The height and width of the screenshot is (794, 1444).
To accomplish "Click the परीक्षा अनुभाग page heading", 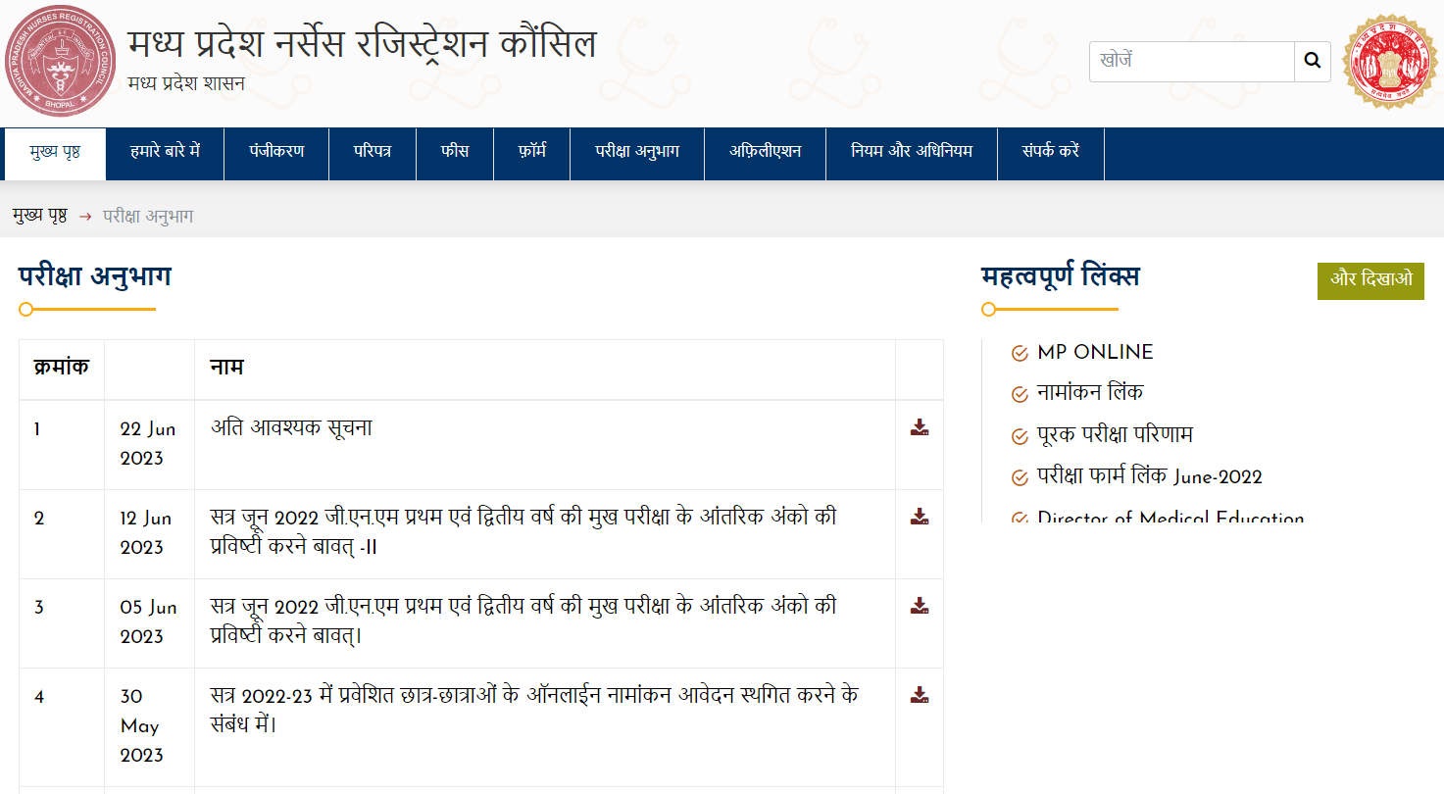I will pyautogui.click(x=95, y=276).
